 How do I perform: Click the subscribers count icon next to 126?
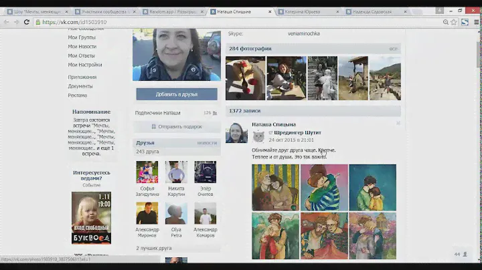(x=215, y=113)
